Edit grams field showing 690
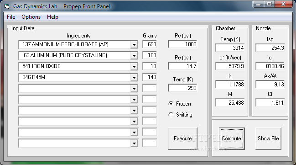The height and width of the screenshot is (165, 296). pos(150,44)
